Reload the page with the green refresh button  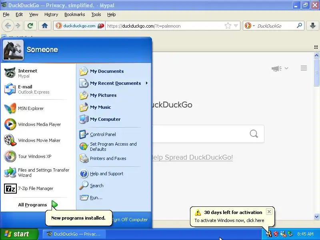pos(30,26)
